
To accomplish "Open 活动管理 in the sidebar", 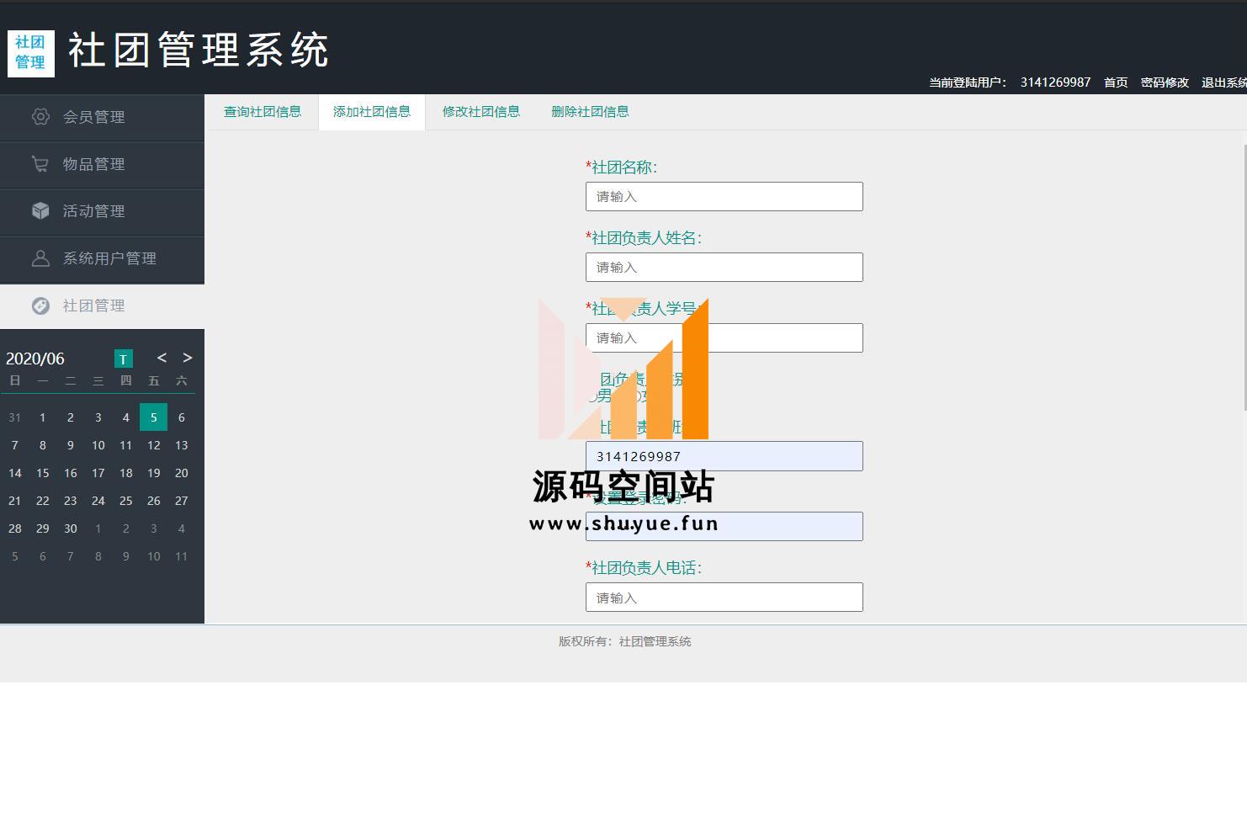I will click(x=102, y=211).
